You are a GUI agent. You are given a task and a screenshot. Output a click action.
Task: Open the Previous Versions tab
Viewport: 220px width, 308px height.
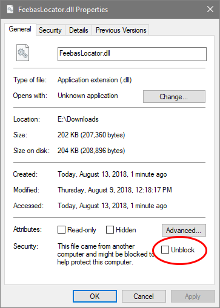click(121, 30)
